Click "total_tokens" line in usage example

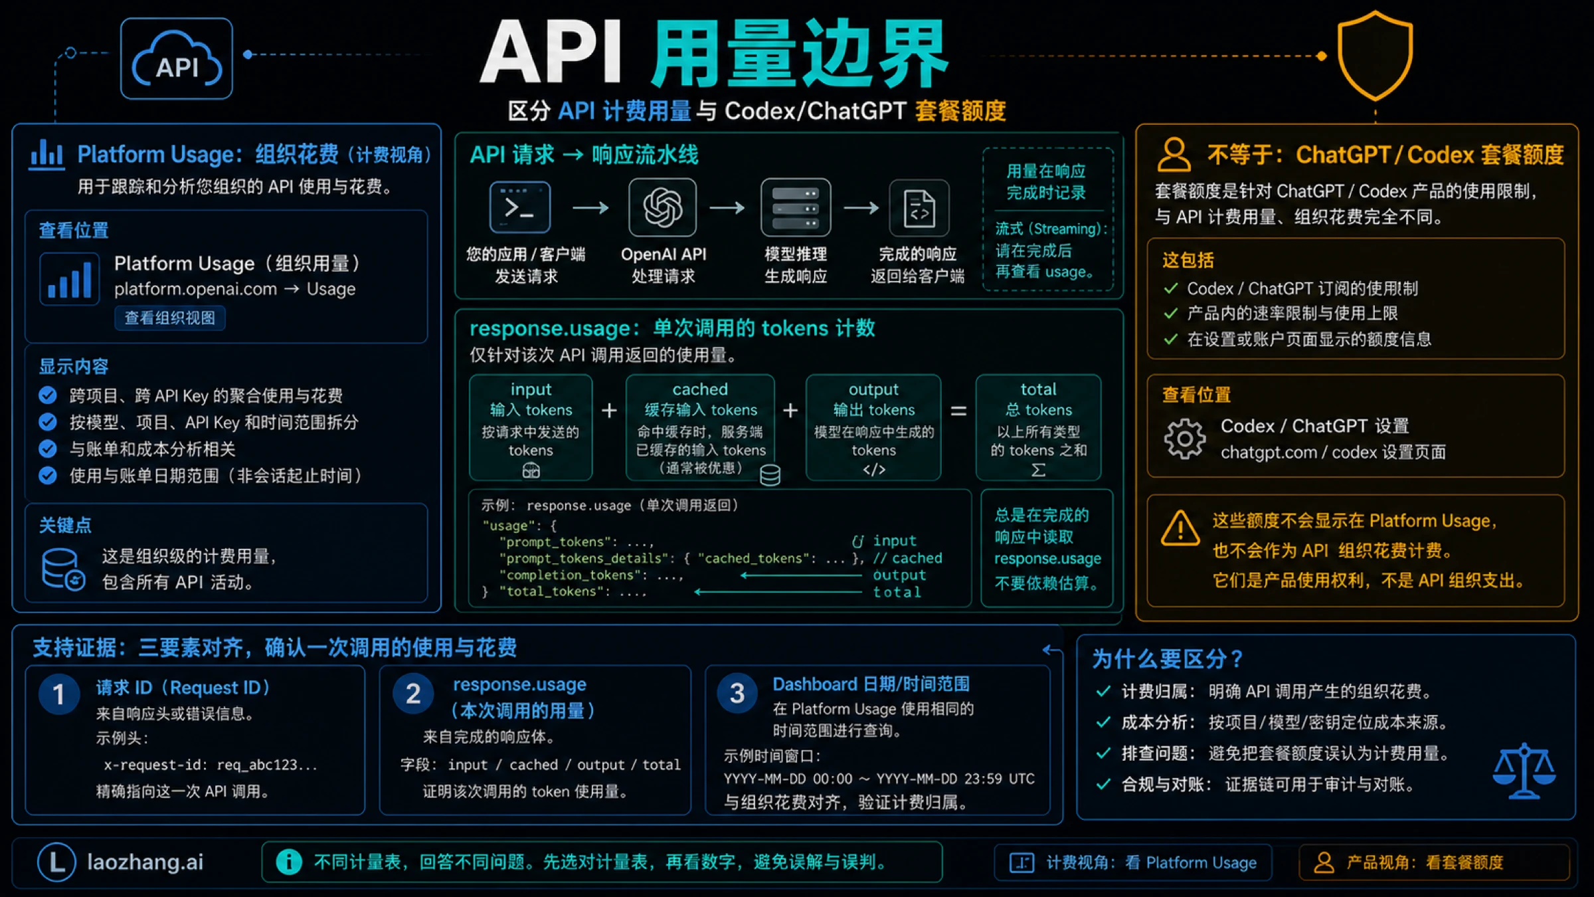[x=572, y=591]
